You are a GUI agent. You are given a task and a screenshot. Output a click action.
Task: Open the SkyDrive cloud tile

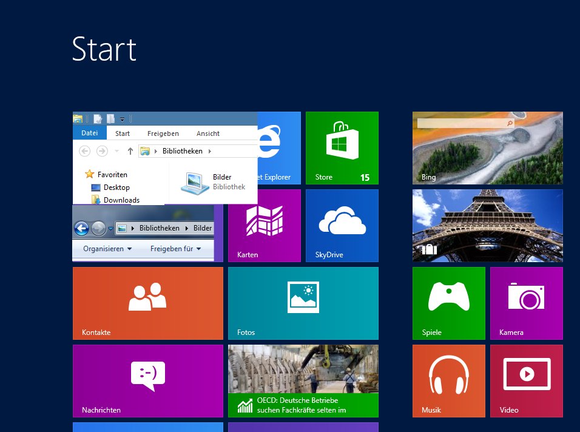342,226
